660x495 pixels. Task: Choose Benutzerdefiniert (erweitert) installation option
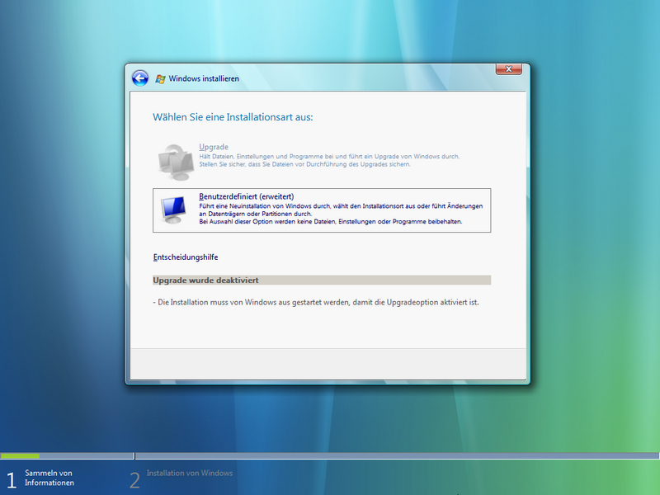coord(322,210)
